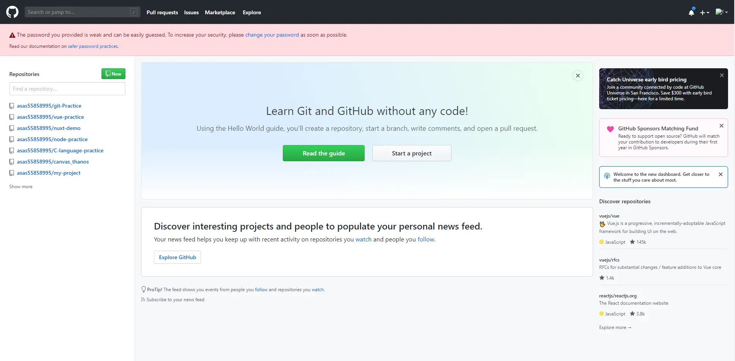The image size is (735, 361).
Task: Follow the follow link in news feed text
Action: tap(426, 240)
